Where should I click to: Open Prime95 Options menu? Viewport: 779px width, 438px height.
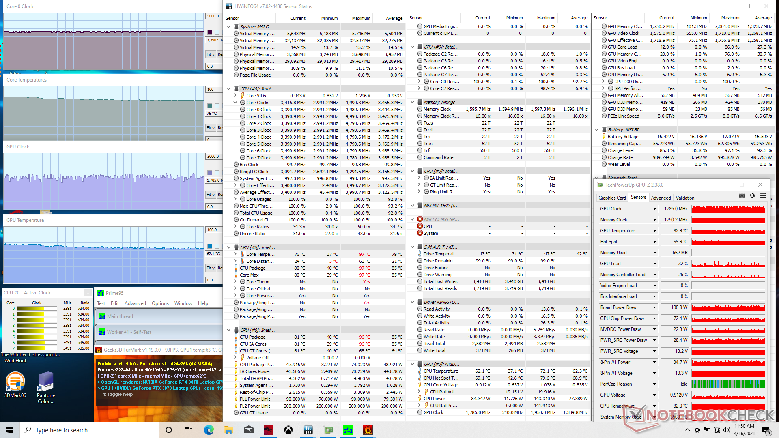pyautogui.click(x=160, y=303)
